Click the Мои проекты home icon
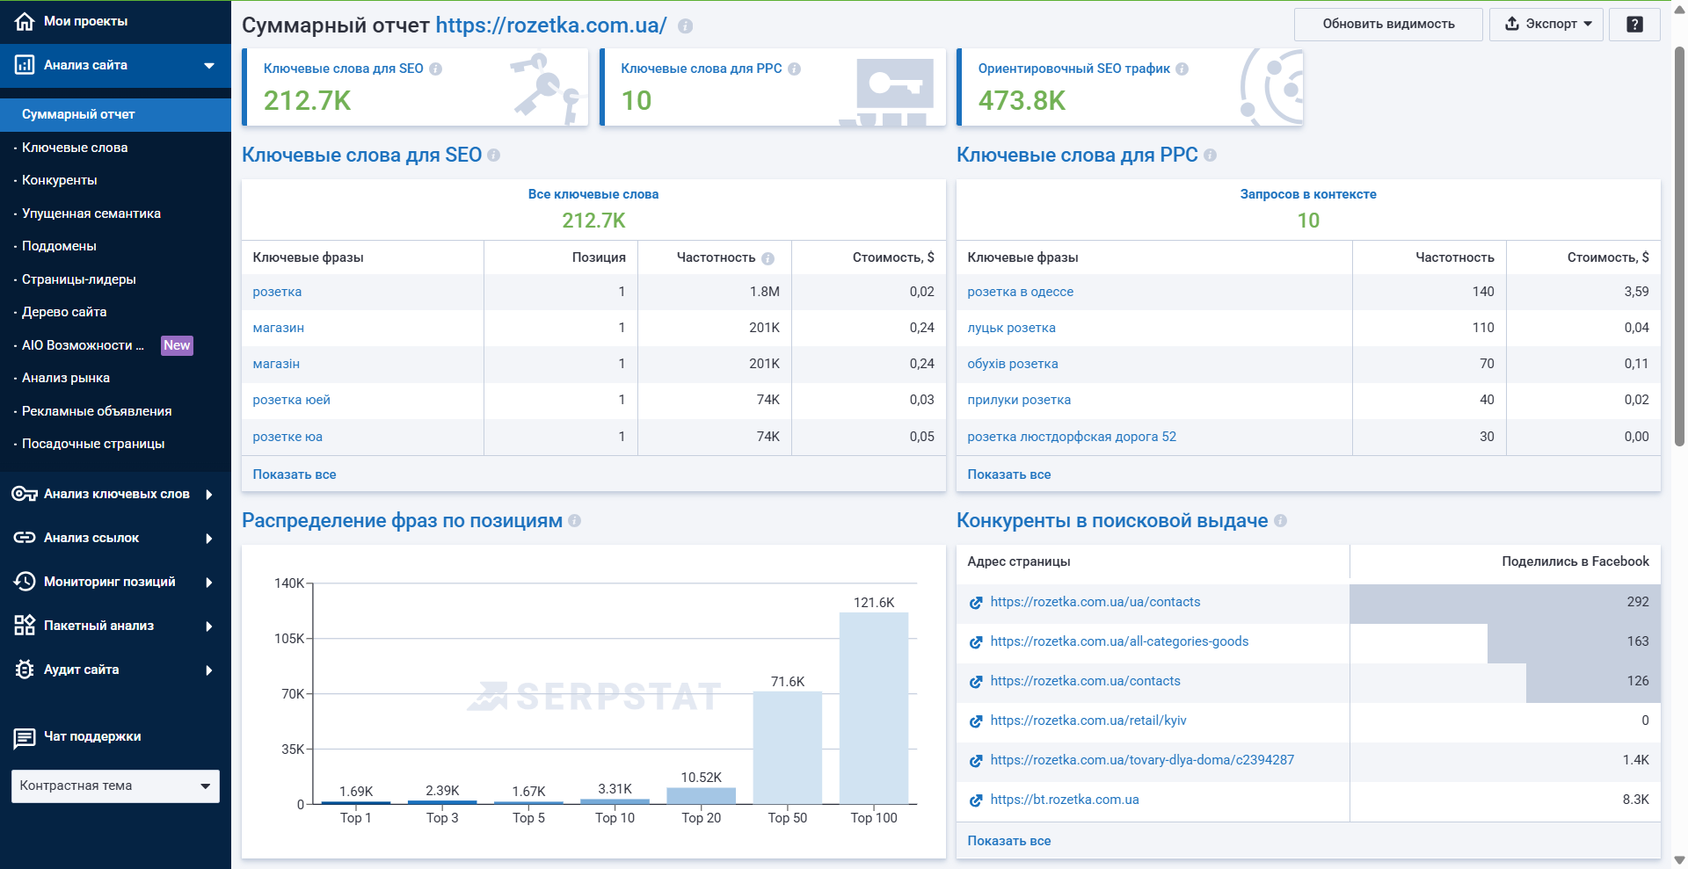Image resolution: width=1688 pixels, height=869 pixels. [25, 21]
